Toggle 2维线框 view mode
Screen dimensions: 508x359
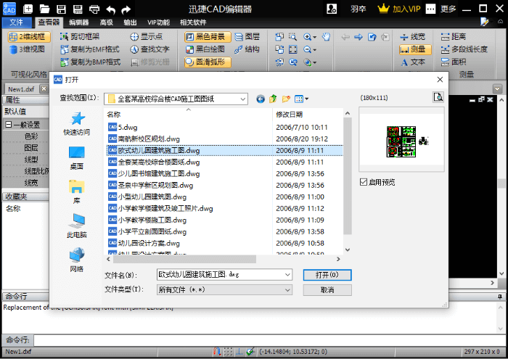(29, 36)
